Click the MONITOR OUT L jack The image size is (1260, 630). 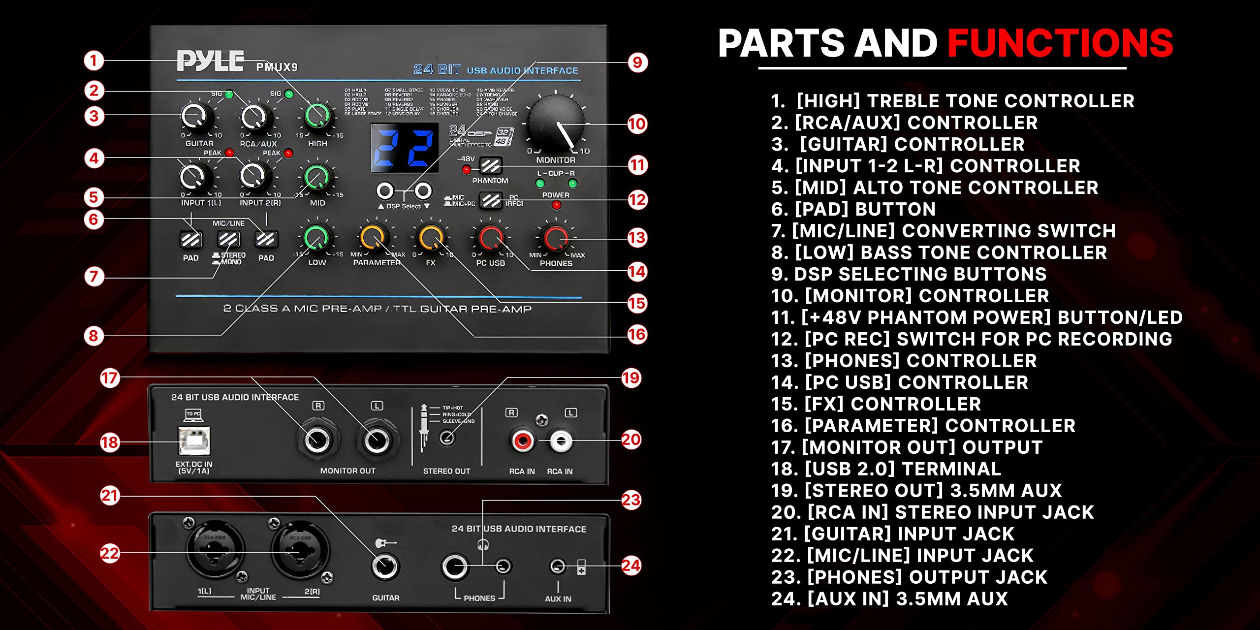(377, 440)
